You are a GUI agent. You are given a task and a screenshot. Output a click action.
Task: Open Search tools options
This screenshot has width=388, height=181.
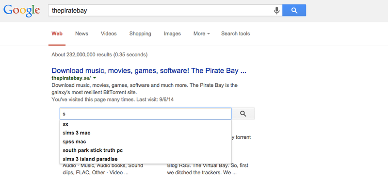[x=235, y=33]
